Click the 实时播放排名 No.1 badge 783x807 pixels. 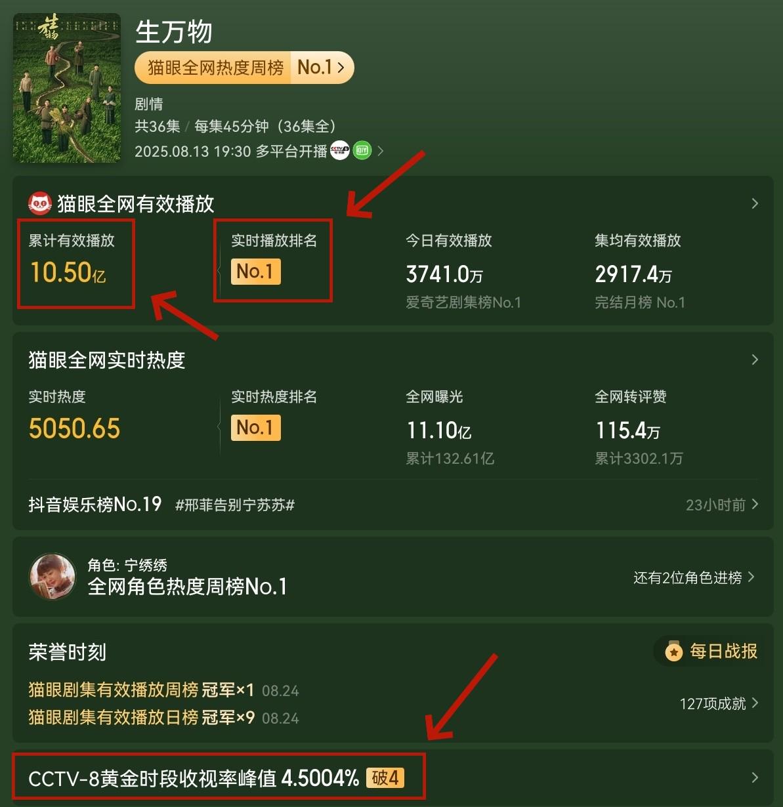(x=255, y=272)
